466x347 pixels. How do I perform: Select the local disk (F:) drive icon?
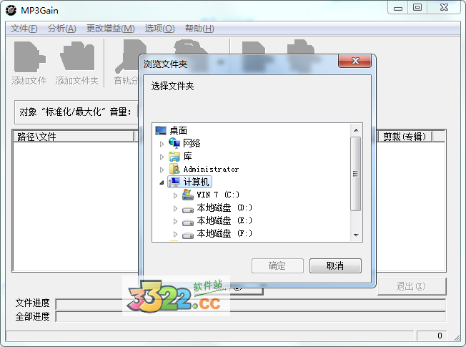[188, 235]
